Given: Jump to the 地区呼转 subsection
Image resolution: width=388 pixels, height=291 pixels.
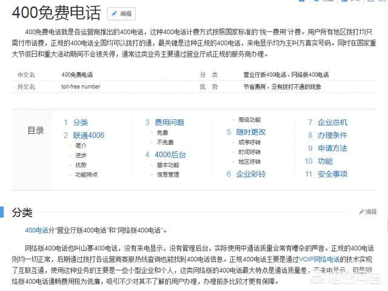Looking at the screenshot, I should [249, 162].
